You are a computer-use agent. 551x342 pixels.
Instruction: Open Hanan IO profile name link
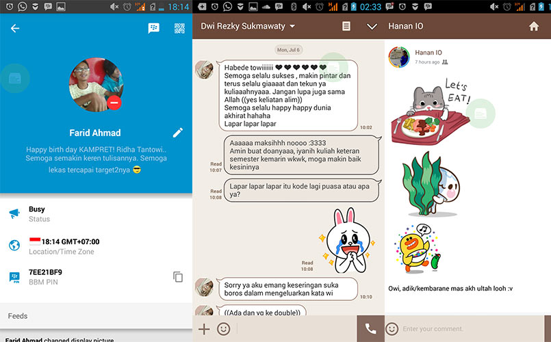428,53
